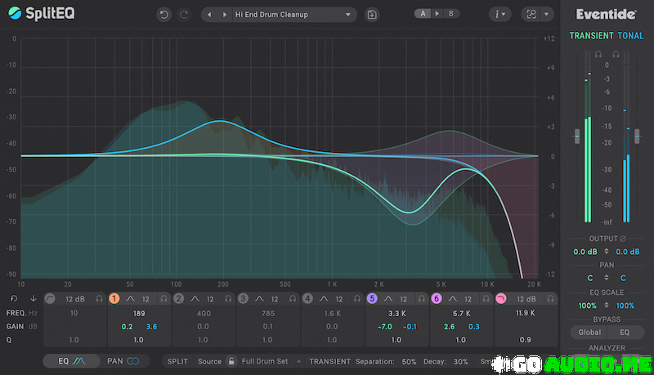Click the Tonal output level fader
This screenshot has height=375, width=654.
[637, 136]
